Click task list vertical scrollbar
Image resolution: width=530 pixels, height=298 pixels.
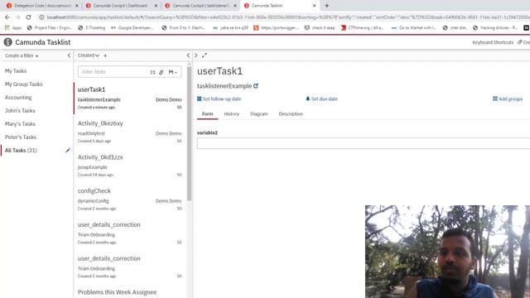point(189,133)
